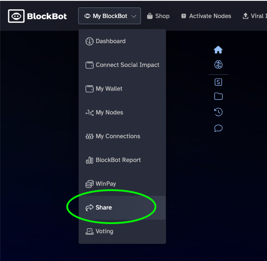Click the history clock icon
This screenshot has width=267, height=261.
pos(218,112)
